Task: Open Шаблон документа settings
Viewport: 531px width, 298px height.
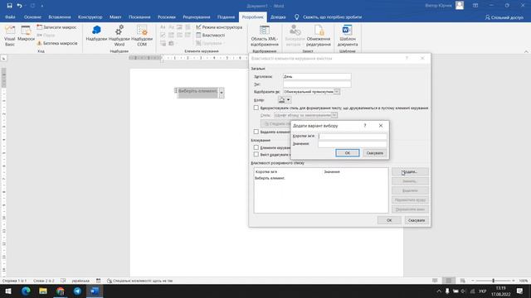Action: tap(348, 36)
